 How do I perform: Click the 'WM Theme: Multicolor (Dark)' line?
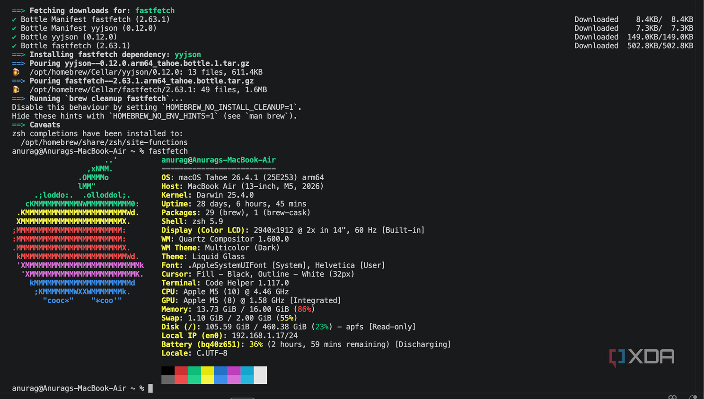pyautogui.click(x=220, y=248)
